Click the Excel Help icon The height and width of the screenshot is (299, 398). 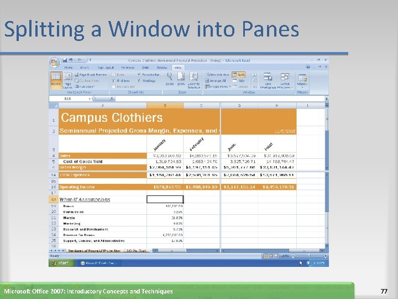point(308,67)
